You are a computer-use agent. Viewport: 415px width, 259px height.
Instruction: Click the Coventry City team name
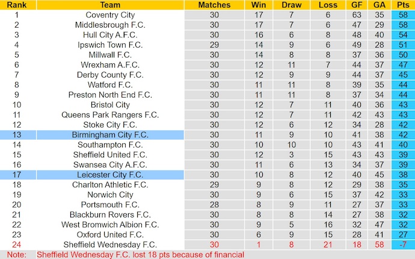click(110, 14)
